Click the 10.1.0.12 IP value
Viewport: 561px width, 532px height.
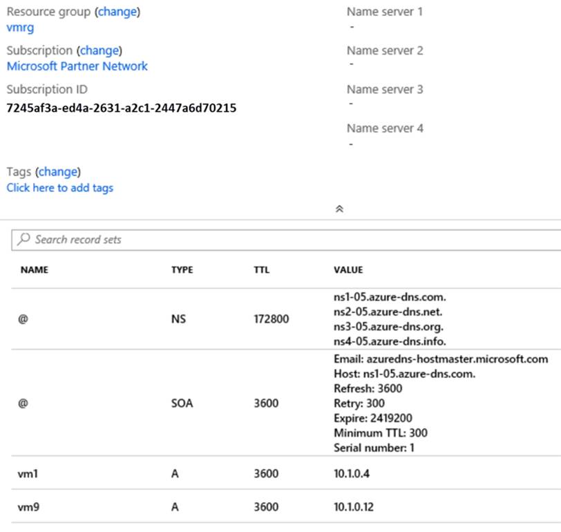click(356, 507)
